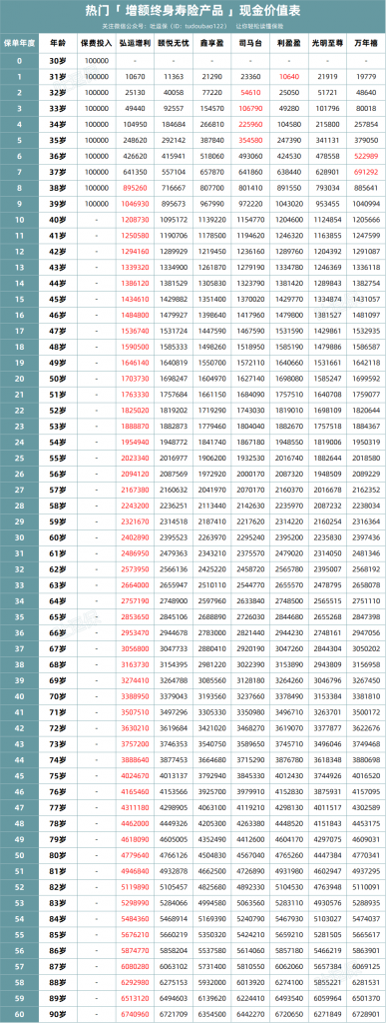Select the 40岁 age cell
The width and height of the screenshot is (386, 1023).
click(58, 219)
